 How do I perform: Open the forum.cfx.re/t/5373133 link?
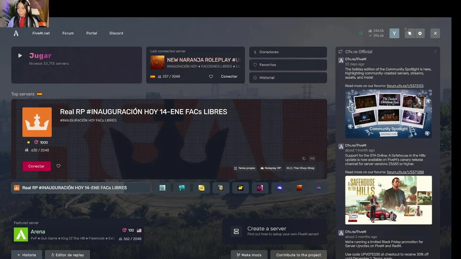405,86
